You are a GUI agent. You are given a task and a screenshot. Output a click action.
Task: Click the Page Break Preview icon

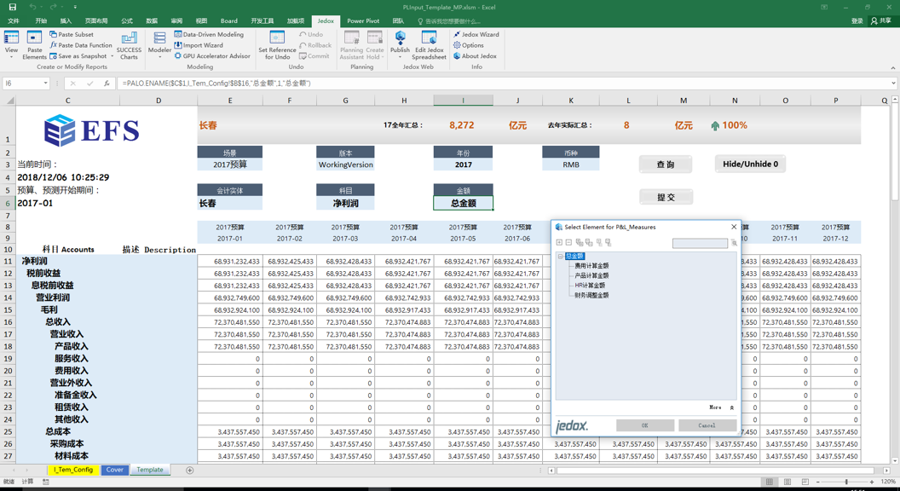pyautogui.click(x=805, y=482)
